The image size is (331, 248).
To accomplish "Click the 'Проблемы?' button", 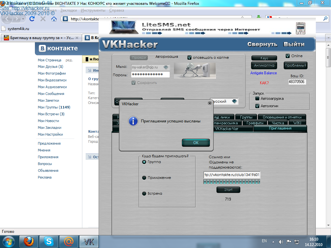I will 295,65.
